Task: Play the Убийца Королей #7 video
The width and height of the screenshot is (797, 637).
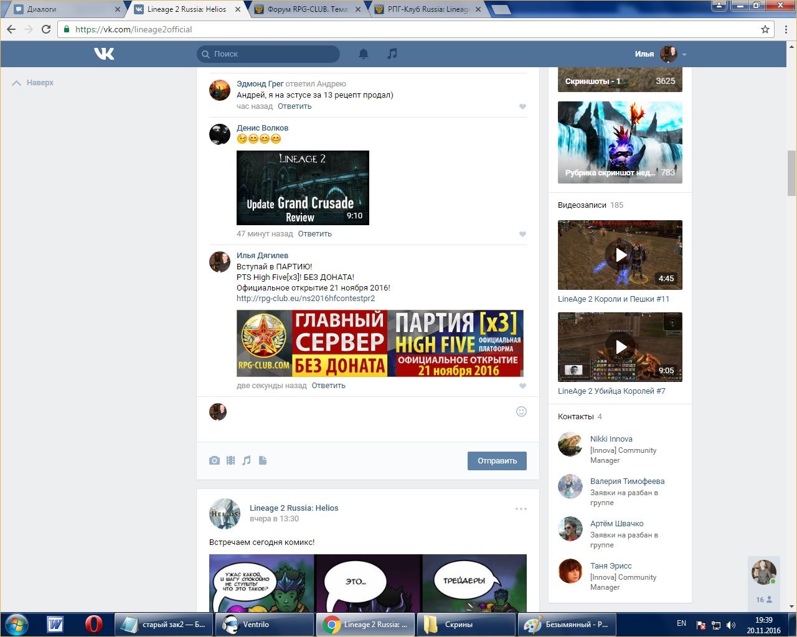Action: [620, 346]
